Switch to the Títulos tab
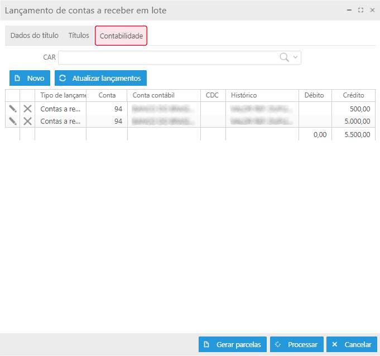 coord(79,36)
